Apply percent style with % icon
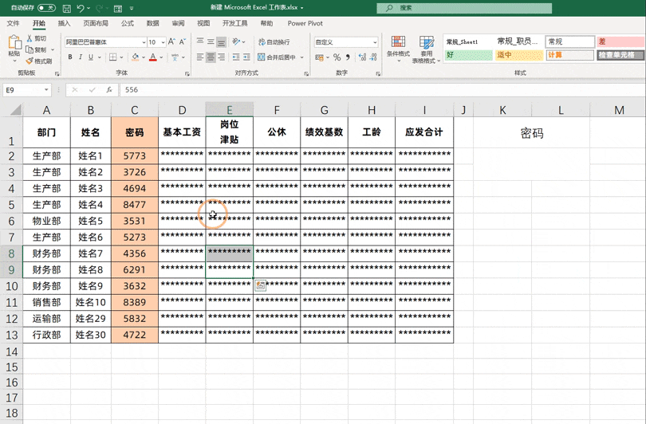Viewport: 646px width, 424px height. (x=337, y=57)
